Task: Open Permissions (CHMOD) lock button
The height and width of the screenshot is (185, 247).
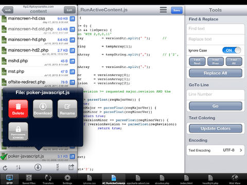Action: pyautogui.click(x=18, y=132)
